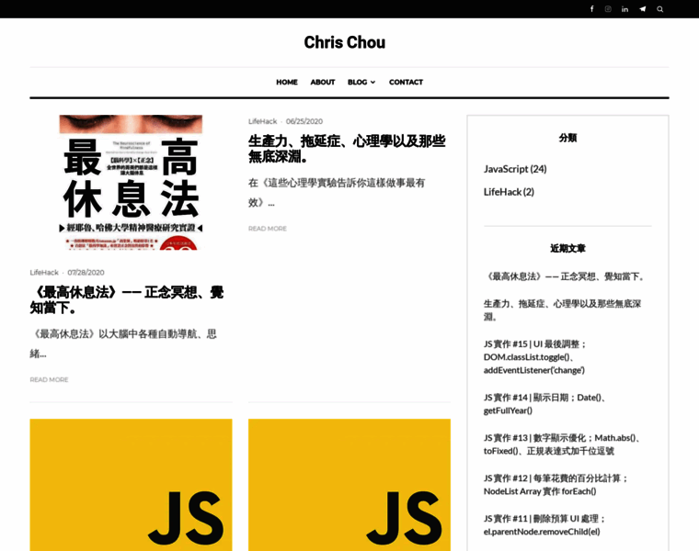Image resolution: width=699 pixels, height=551 pixels.
Task: Open the 最高休息法 book cover thumbnail
Action: pyautogui.click(x=131, y=183)
